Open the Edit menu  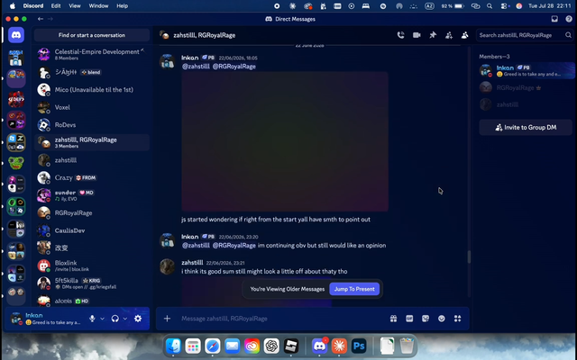(56, 6)
